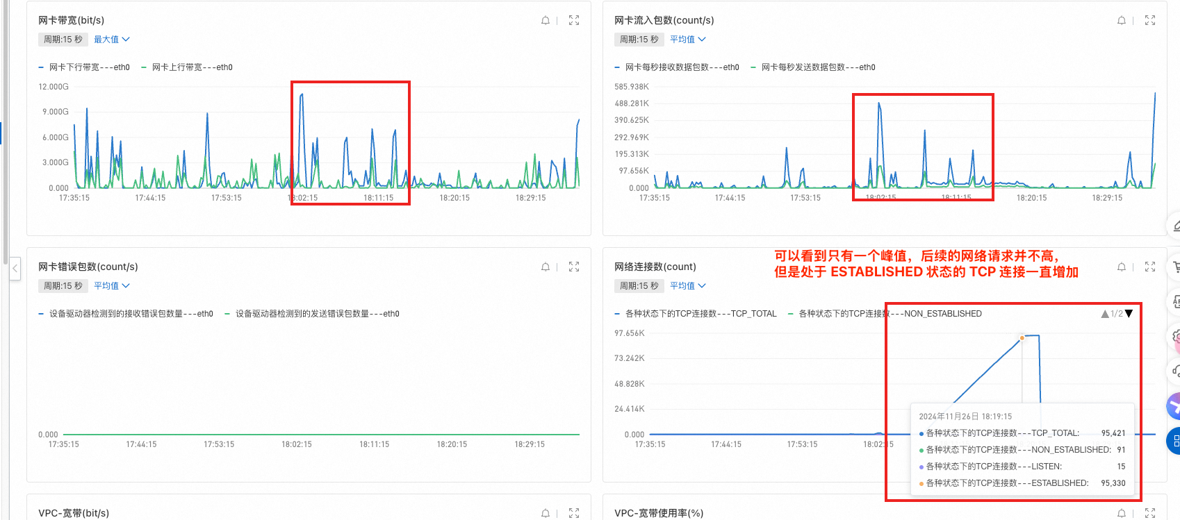Click the bell icon on VPC-宽带使用率(%) panel

(x=1122, y=514)
